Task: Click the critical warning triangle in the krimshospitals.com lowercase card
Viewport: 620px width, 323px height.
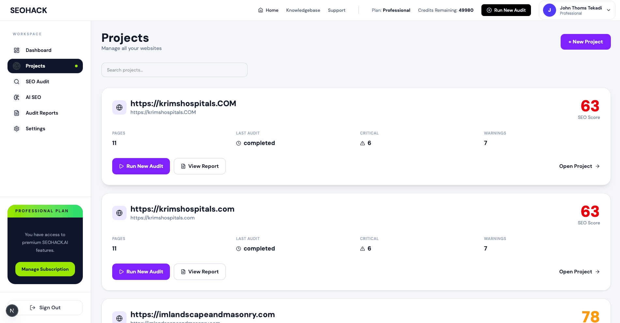Action: coord(363,249)
